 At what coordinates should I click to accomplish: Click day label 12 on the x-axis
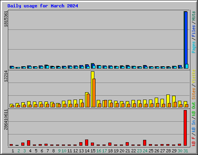point(75,151)
